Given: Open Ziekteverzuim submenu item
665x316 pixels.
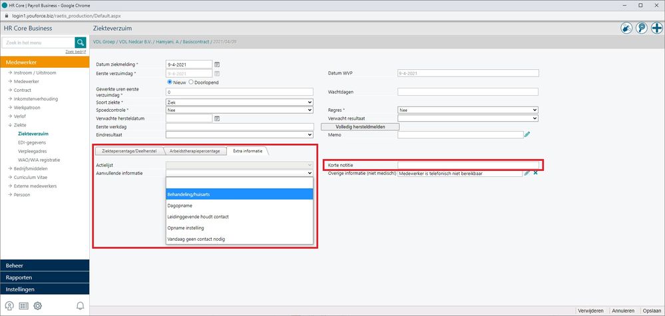Looking at the screenshot, I should coord(33,134).
